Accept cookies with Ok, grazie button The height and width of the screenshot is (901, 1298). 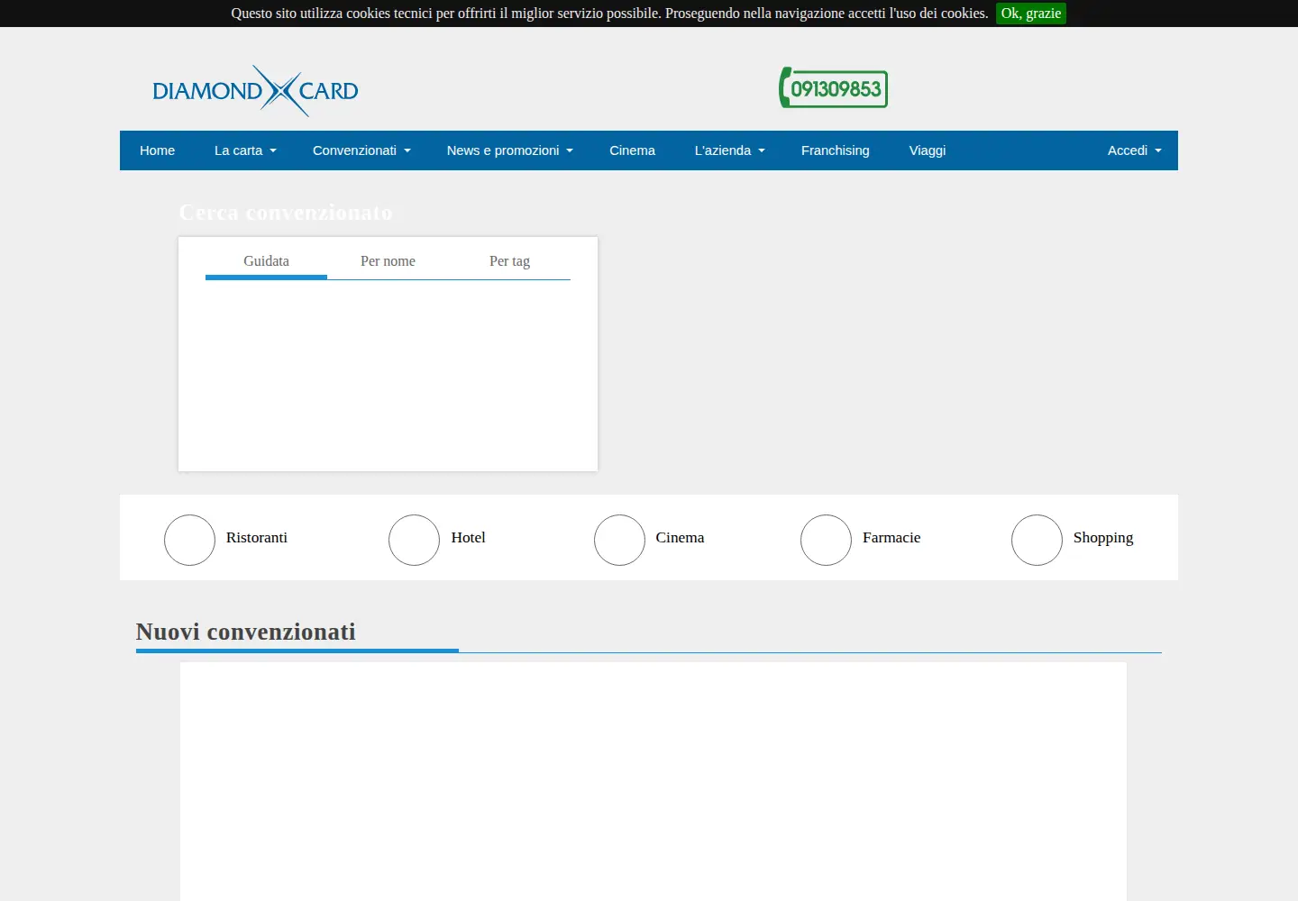(1031, 14)
